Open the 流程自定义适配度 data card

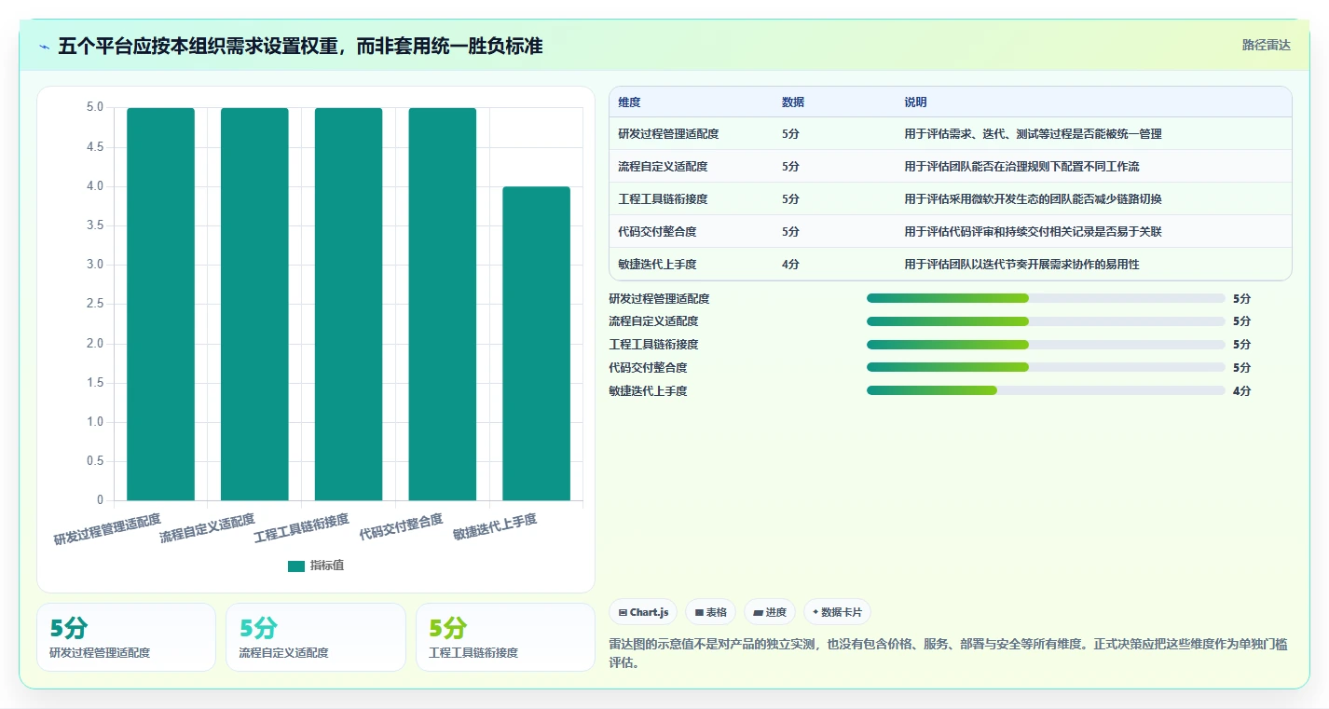coord(316,637)
